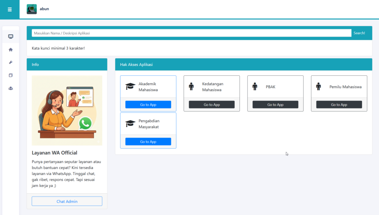This screenshot has height=215, width=379.
Task: Open the home icon in sidebar
Action: coord(10,49)
